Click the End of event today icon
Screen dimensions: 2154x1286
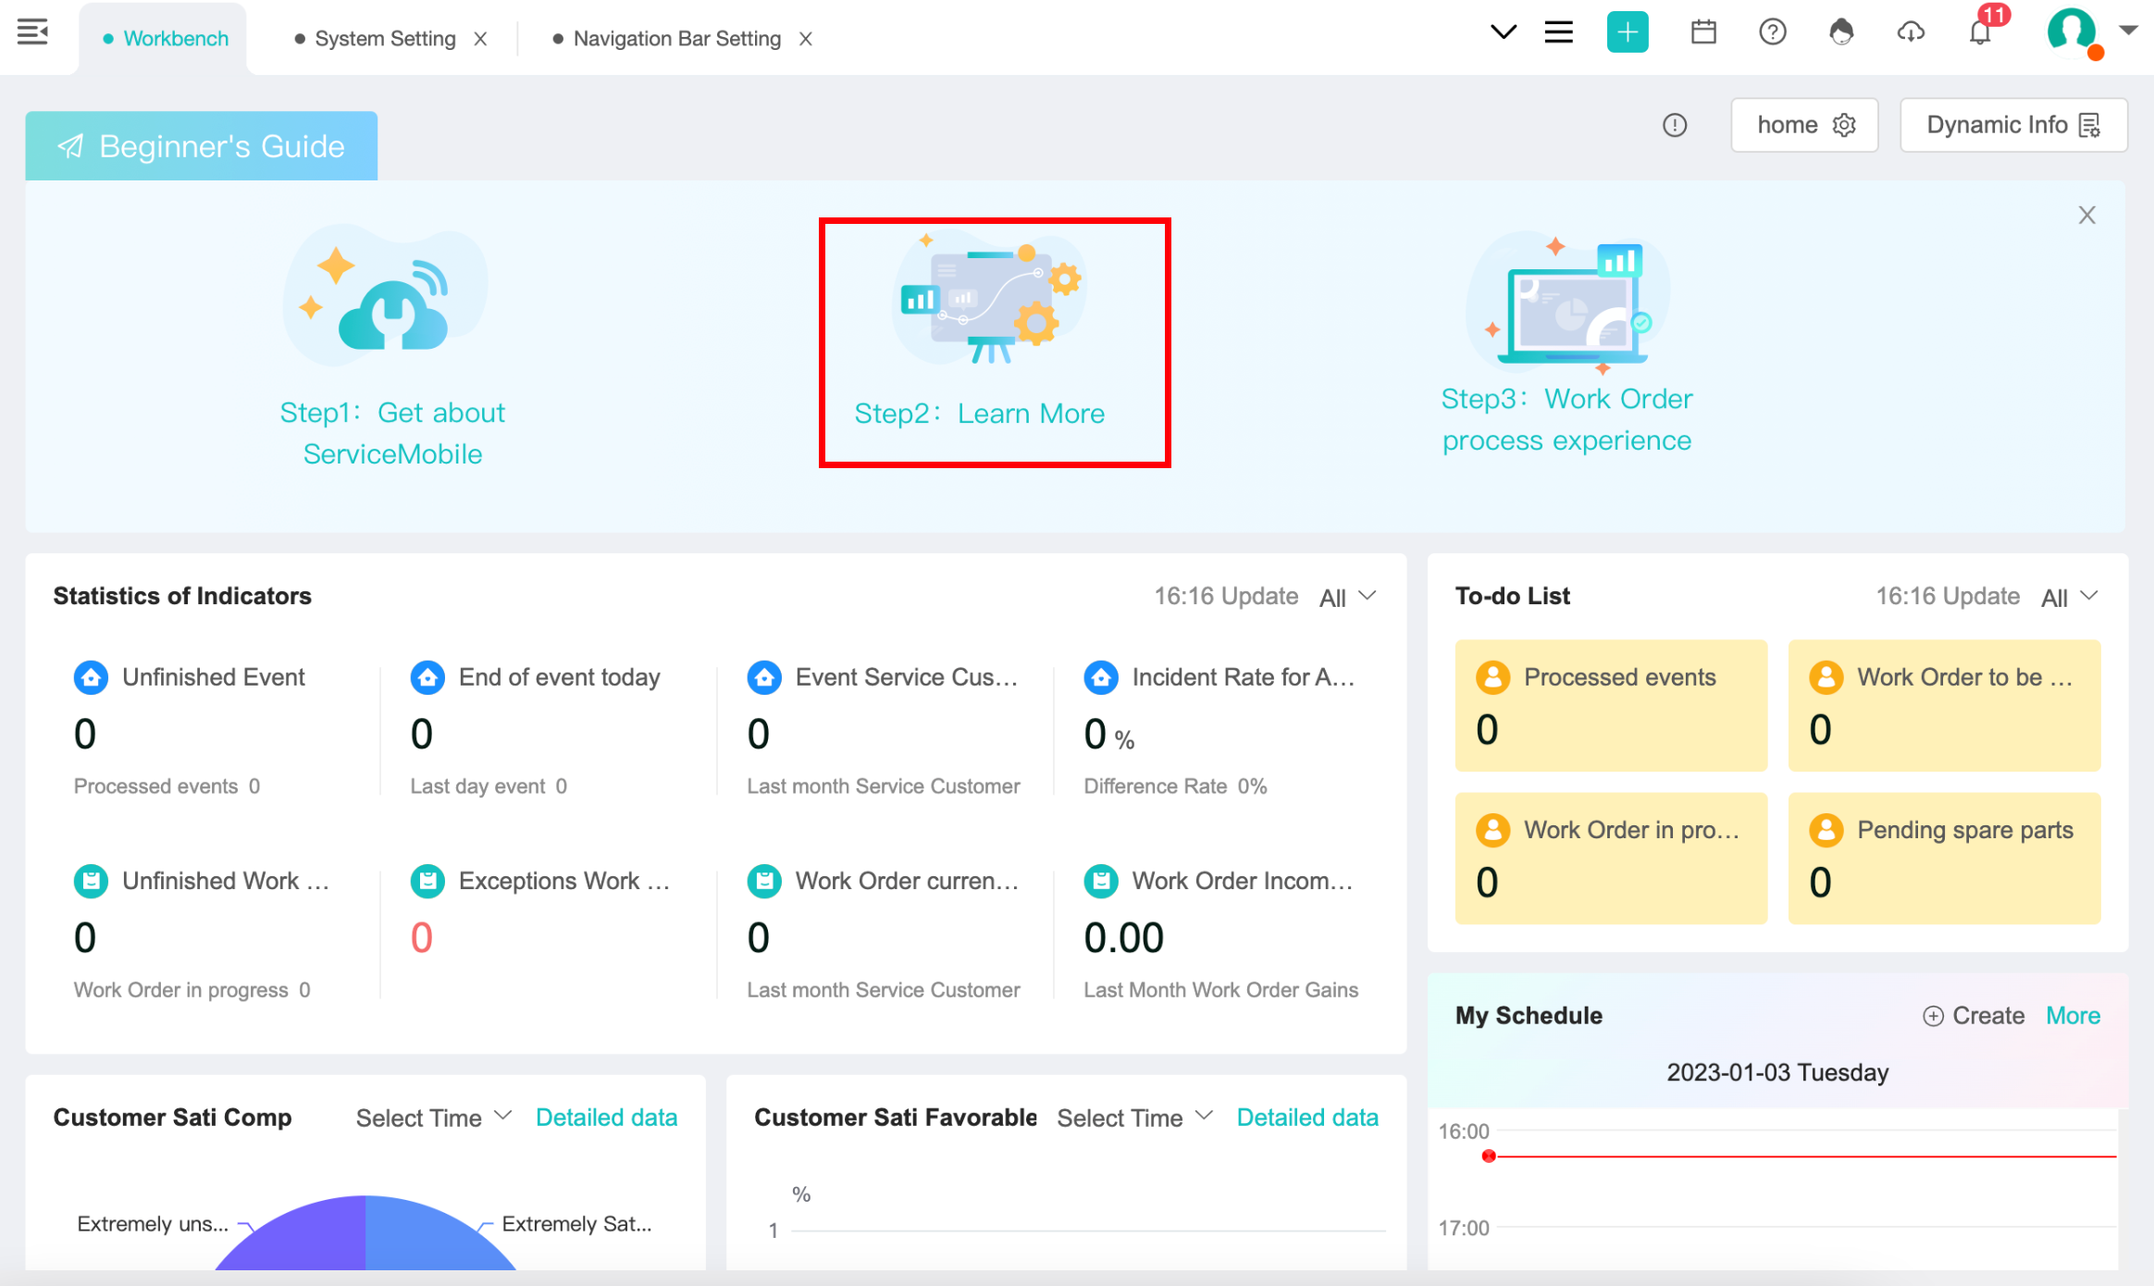427,678
